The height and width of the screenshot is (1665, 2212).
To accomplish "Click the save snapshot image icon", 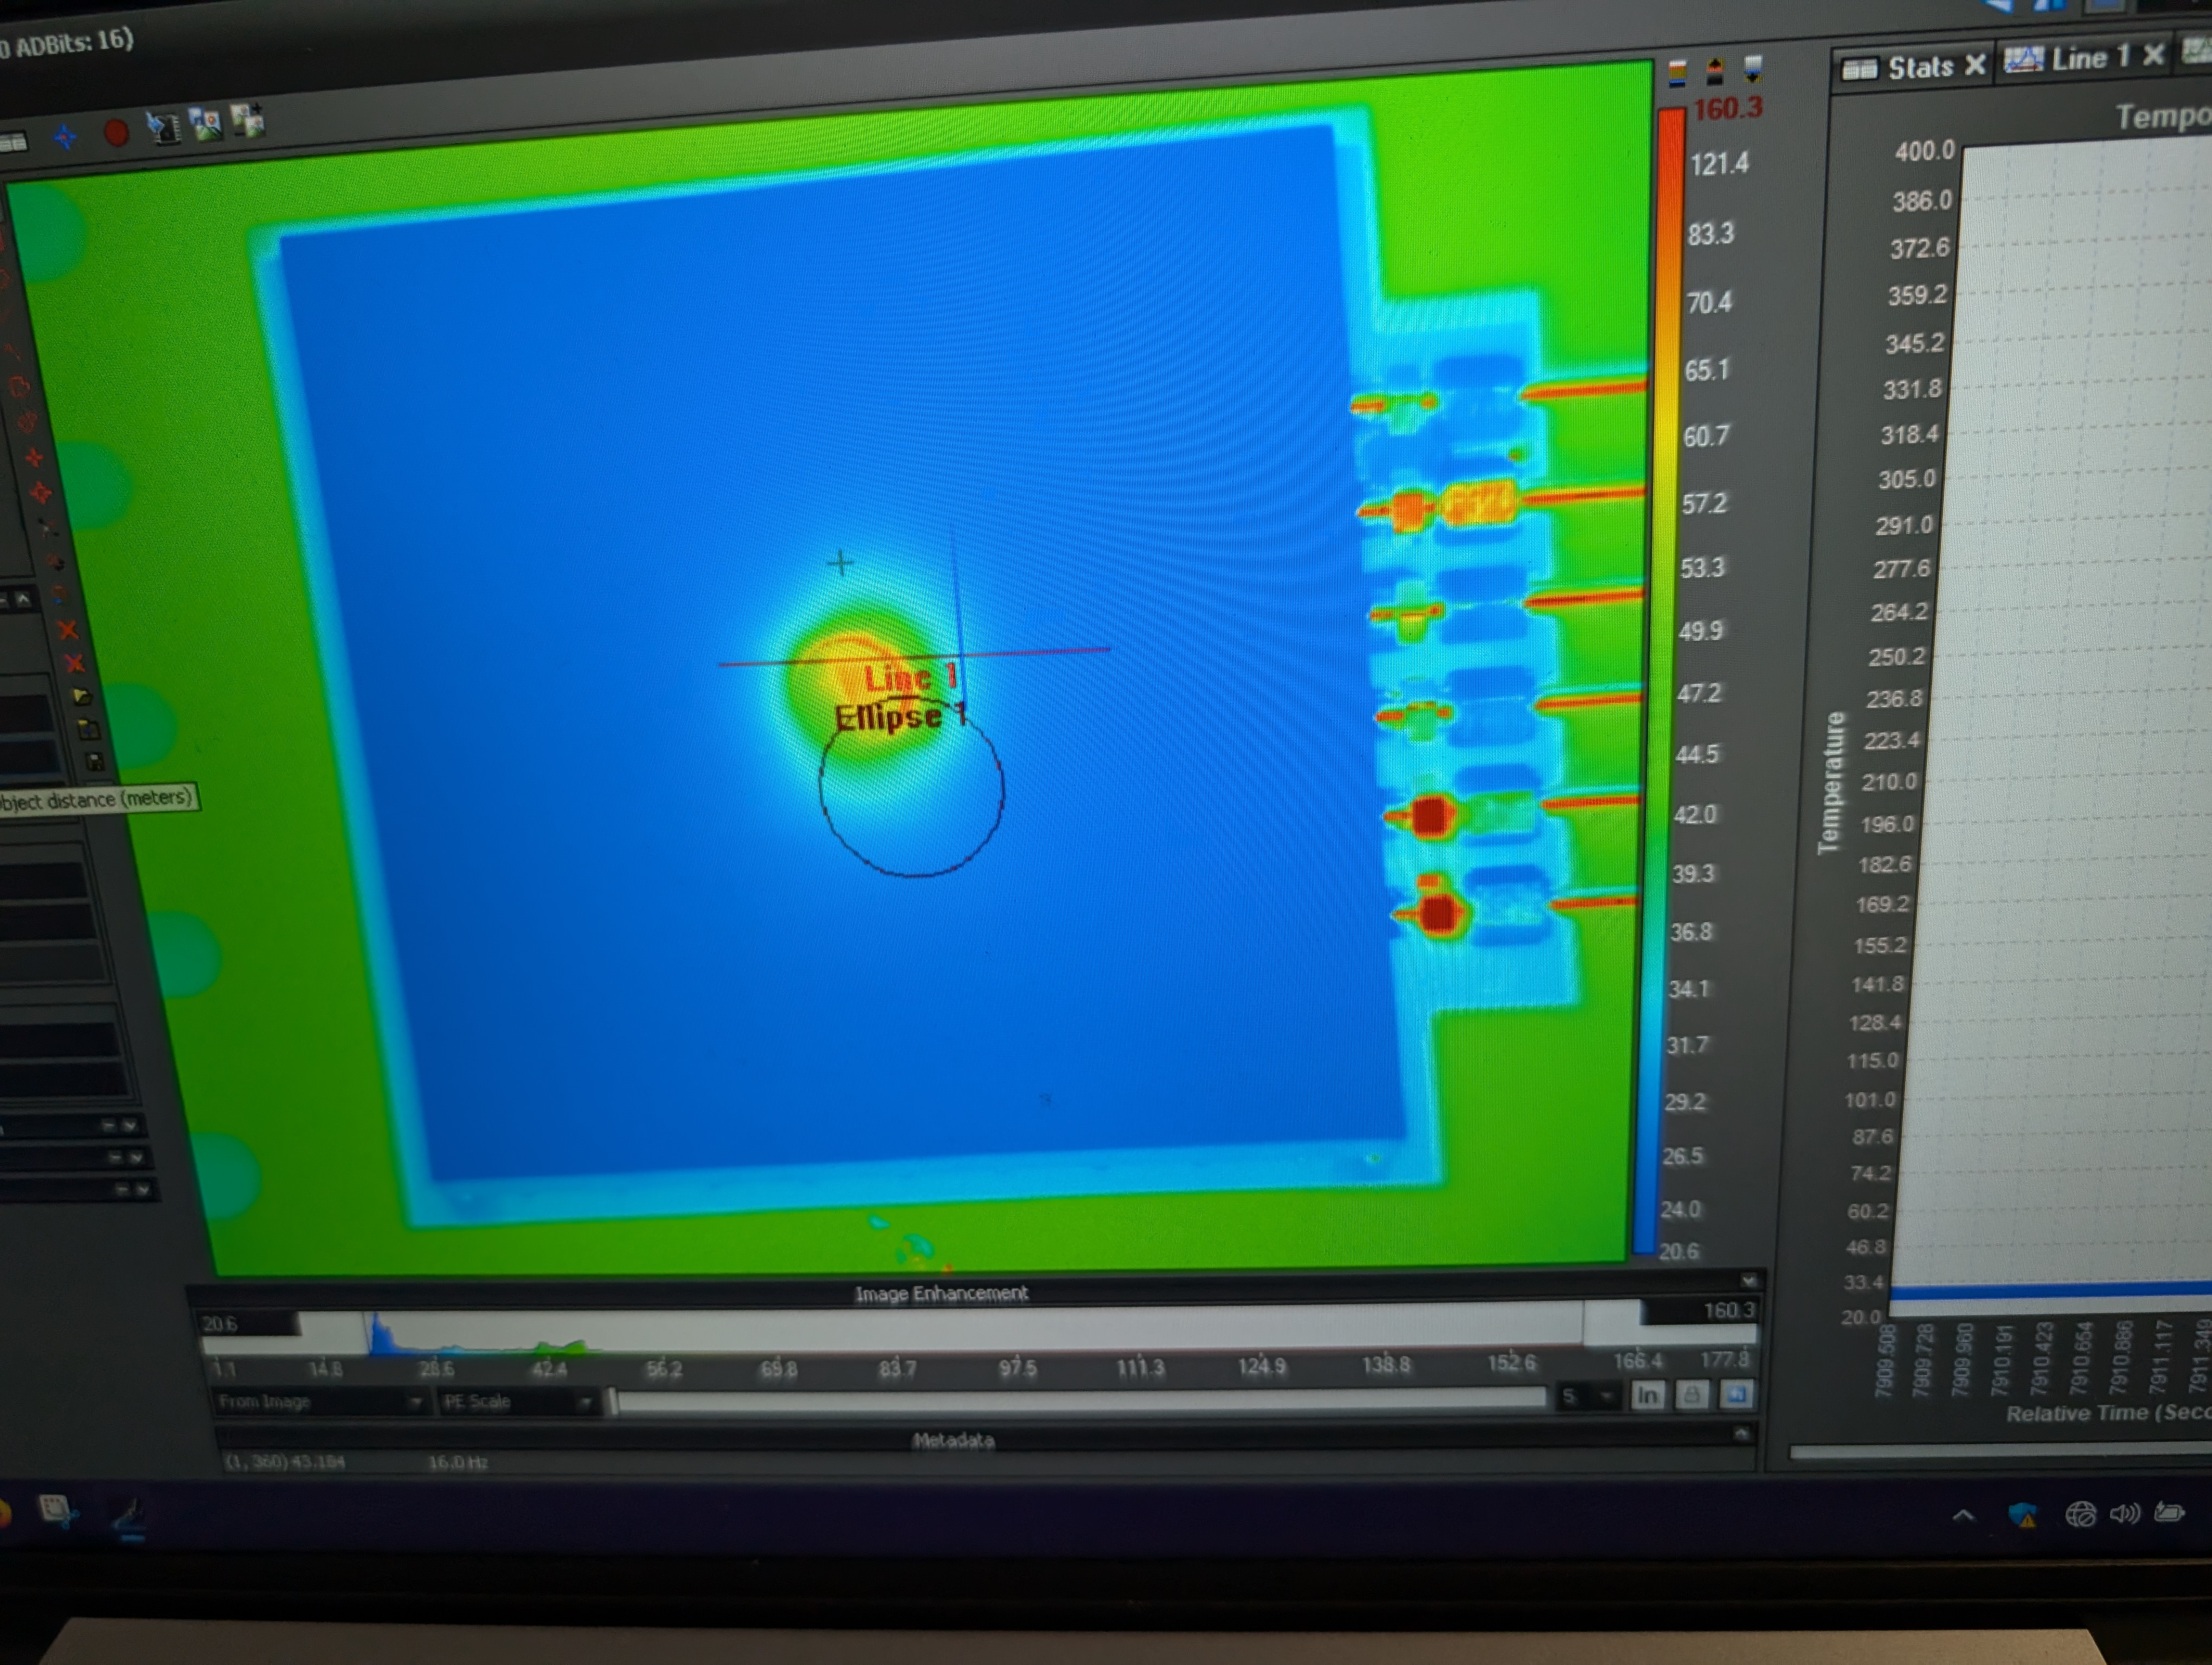I will (x=206, y=125).
